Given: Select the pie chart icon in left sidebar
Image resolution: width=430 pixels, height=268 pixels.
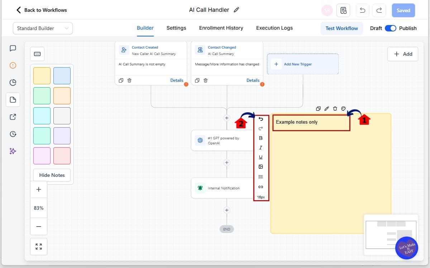Looking at the screenshot, I should pyautogui.click(x=13, y=82).
